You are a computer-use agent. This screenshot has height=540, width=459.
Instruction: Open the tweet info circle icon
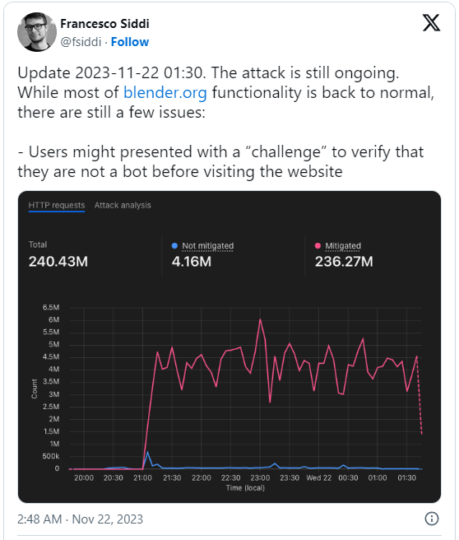(432, 519)
